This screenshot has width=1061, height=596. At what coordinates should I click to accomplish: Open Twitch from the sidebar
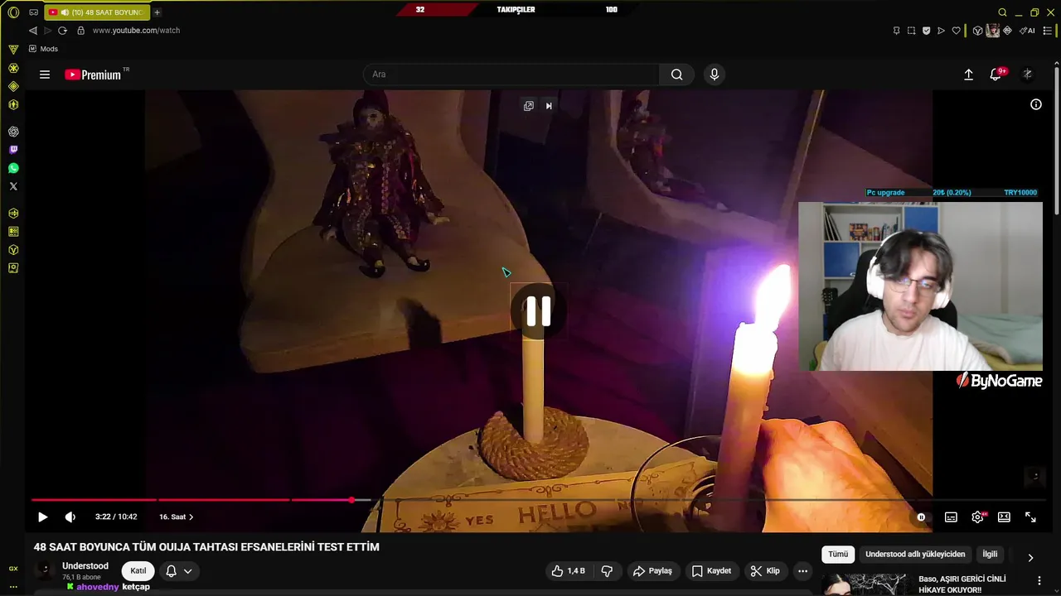click(x=13, y=150)
